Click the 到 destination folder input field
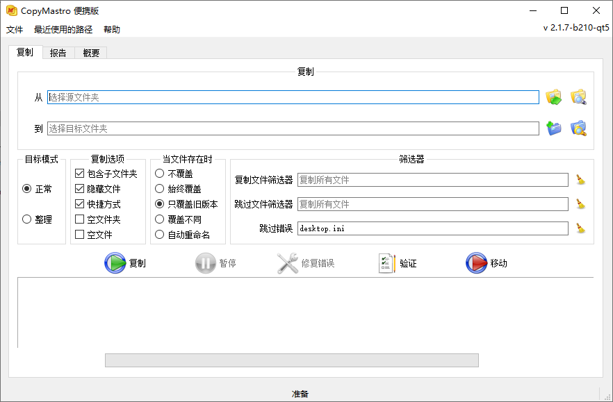The width and height of the screenshot is (613, 402). click(x=293, y=128)
